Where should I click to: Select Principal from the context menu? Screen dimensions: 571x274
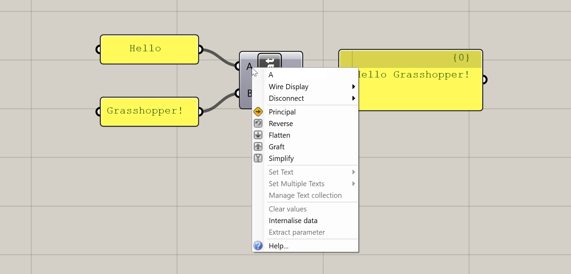305,112
